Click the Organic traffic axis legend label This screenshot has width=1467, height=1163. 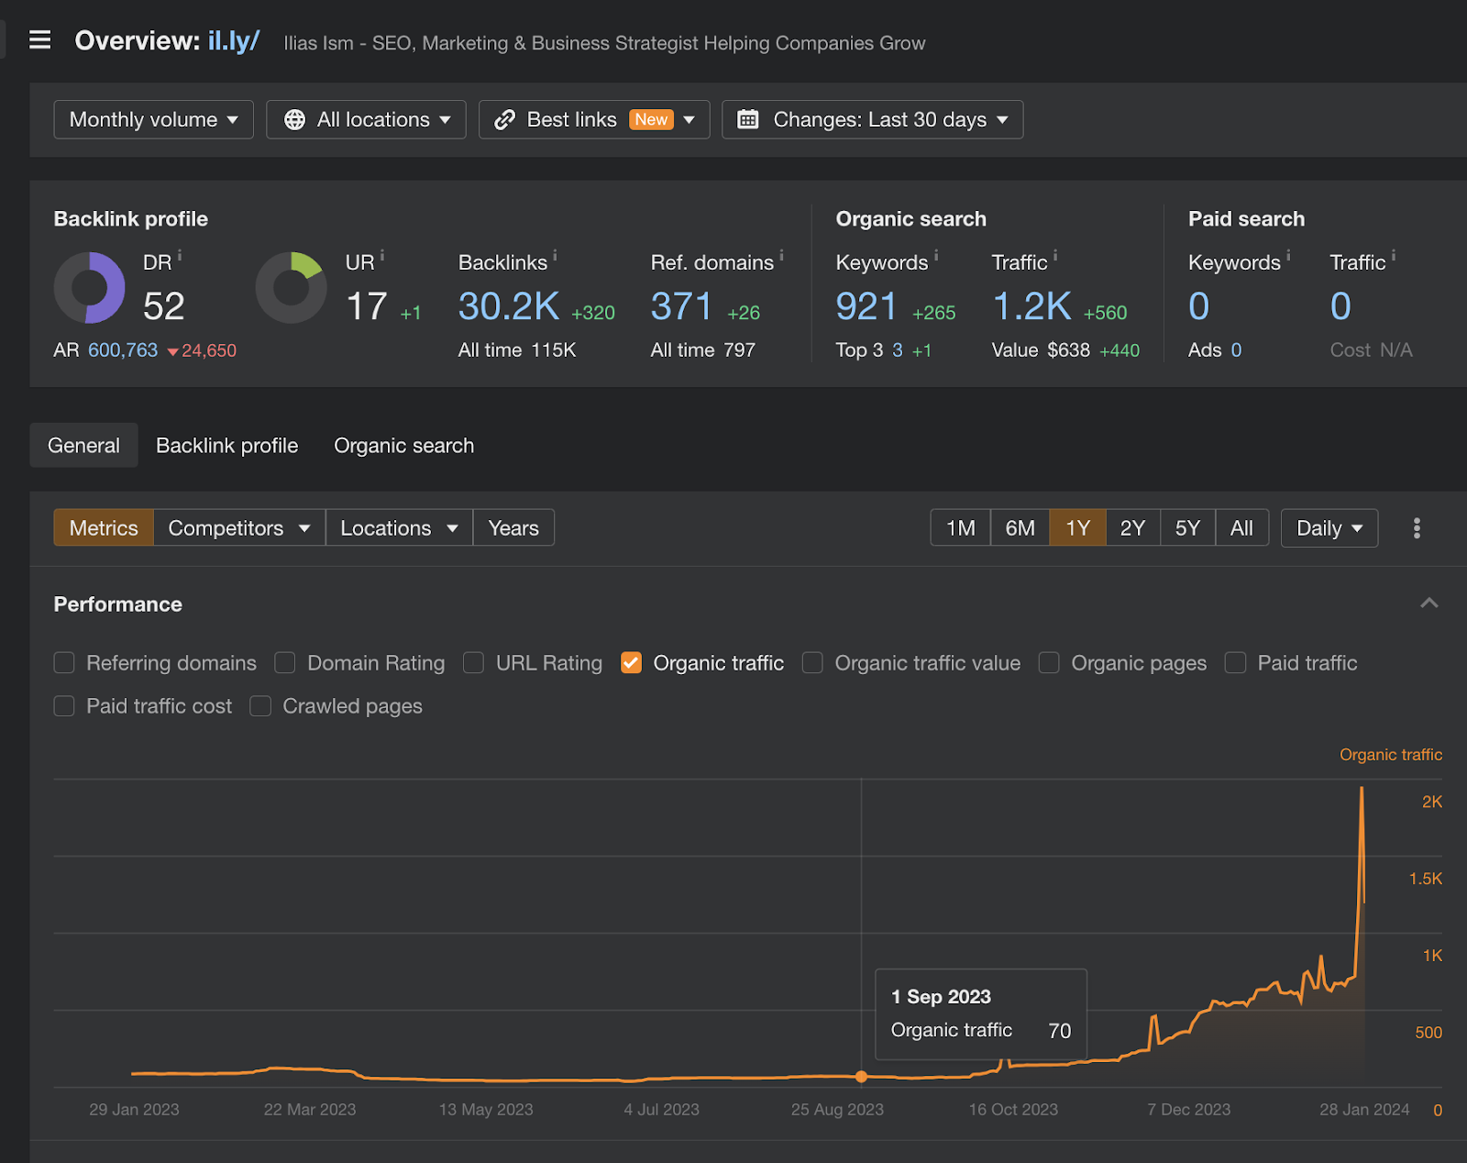(1390, 755)
